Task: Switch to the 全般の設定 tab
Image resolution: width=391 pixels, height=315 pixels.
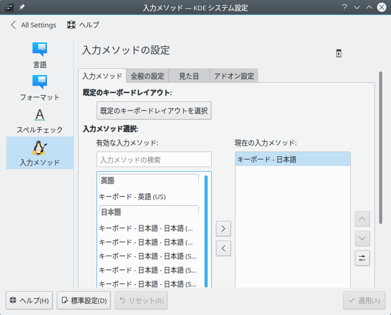Action: click(x=147, y=76)
